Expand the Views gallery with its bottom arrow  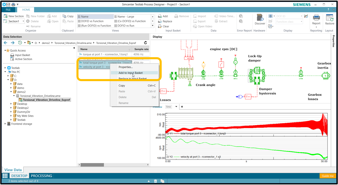coord(153,26)
